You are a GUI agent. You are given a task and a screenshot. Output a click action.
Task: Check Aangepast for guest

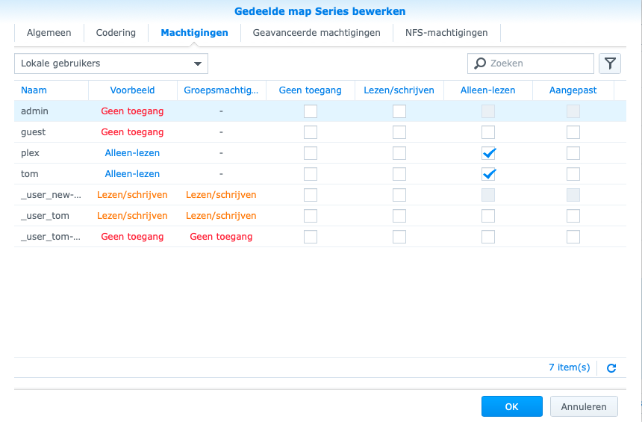pos(573,132)
